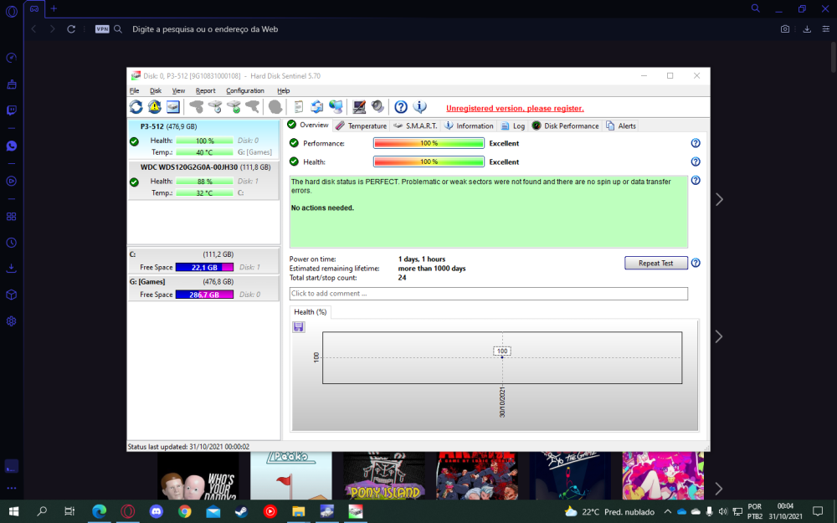Screen dimensions: 837x523
Task: Click the 'Unregistered version, please register' link
Action: coord(515,108)
